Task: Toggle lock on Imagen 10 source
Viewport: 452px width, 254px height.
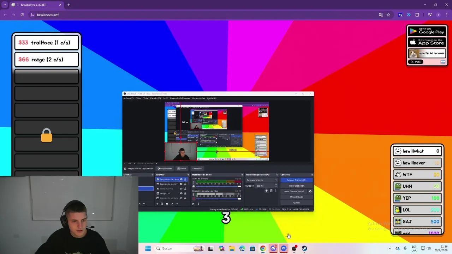Action: pyautogui.click(x=185, y=193)
